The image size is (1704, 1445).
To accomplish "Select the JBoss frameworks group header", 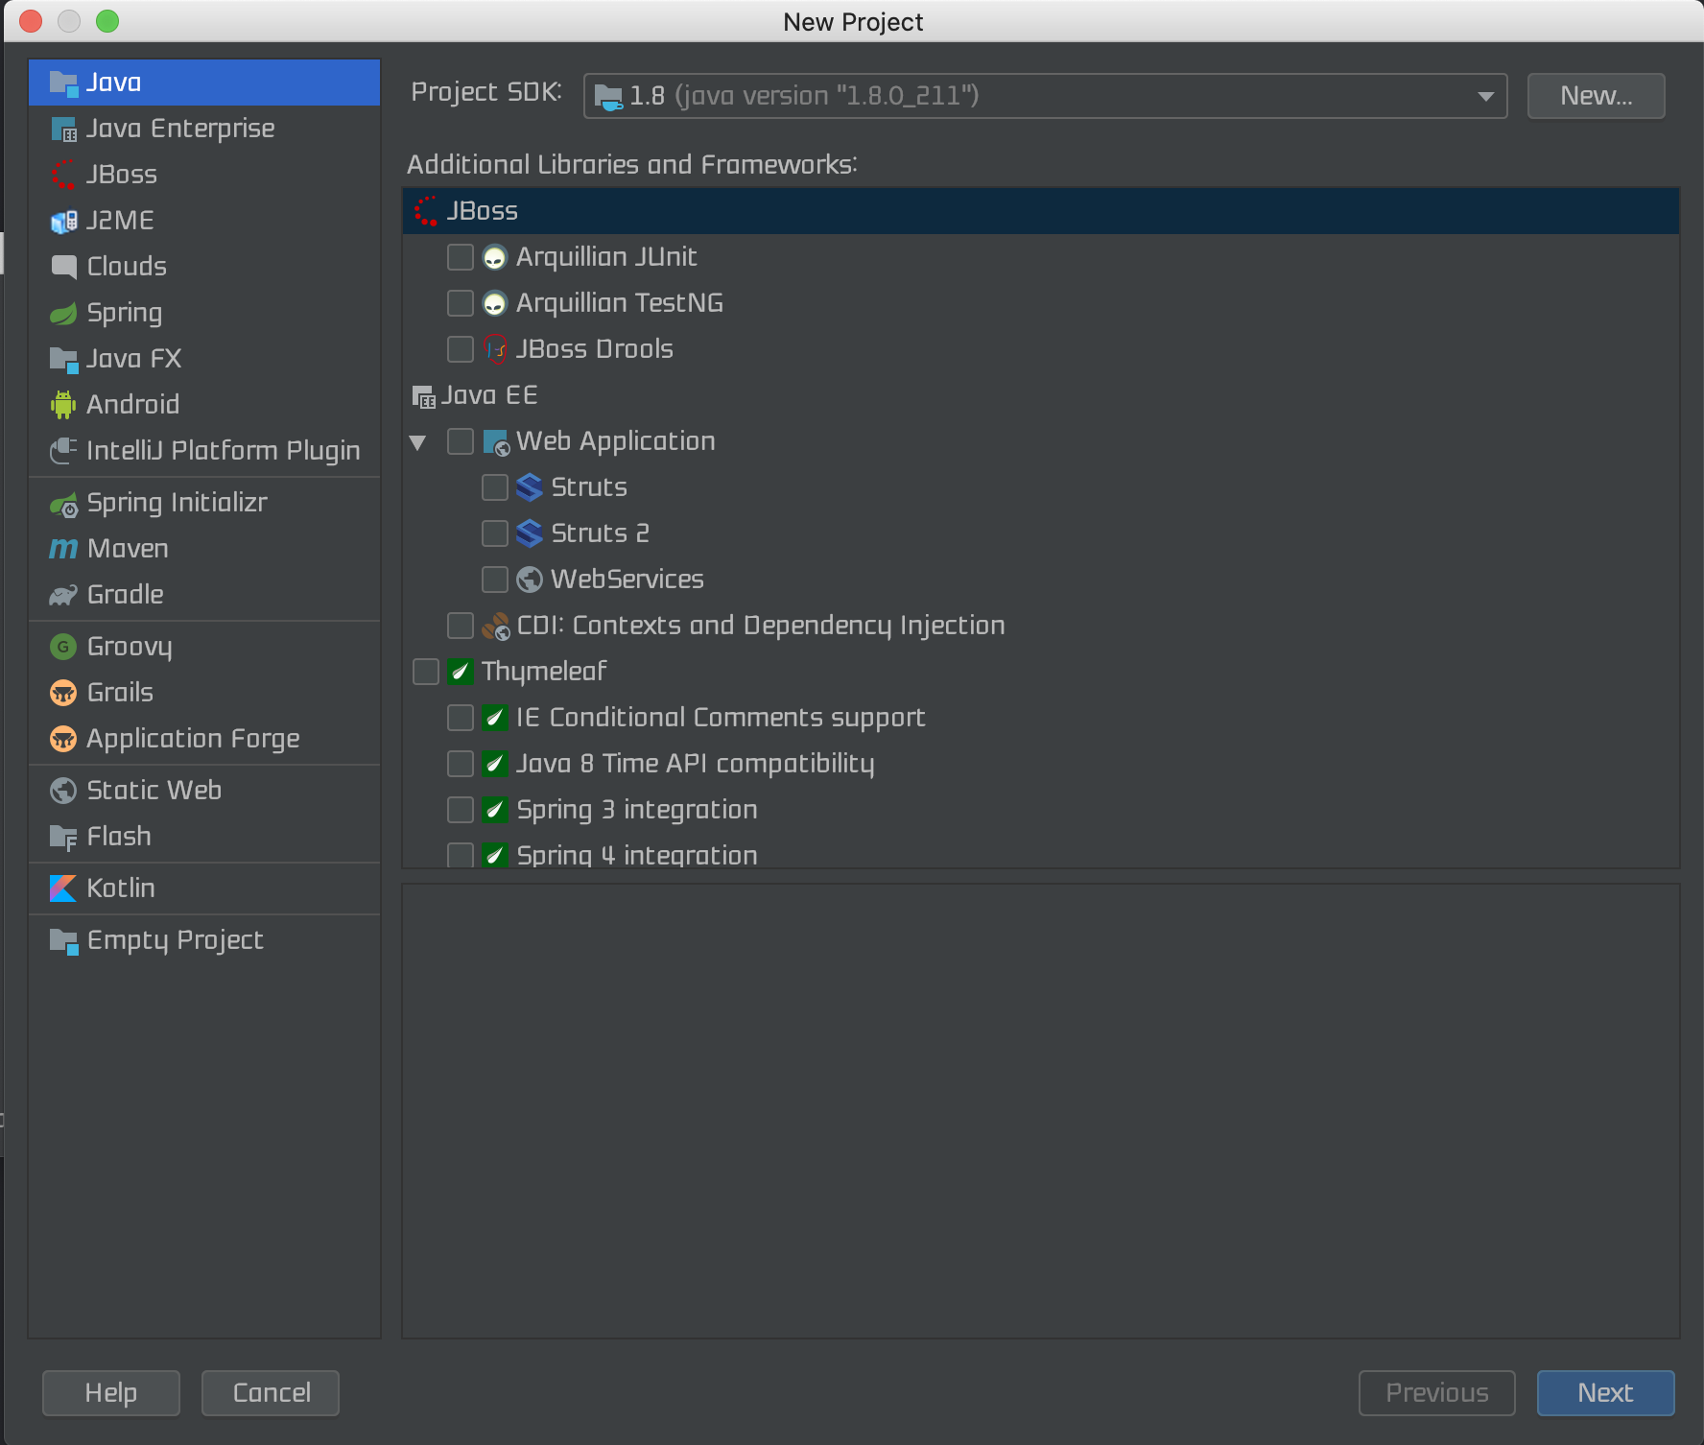I will click(1041, 211).
